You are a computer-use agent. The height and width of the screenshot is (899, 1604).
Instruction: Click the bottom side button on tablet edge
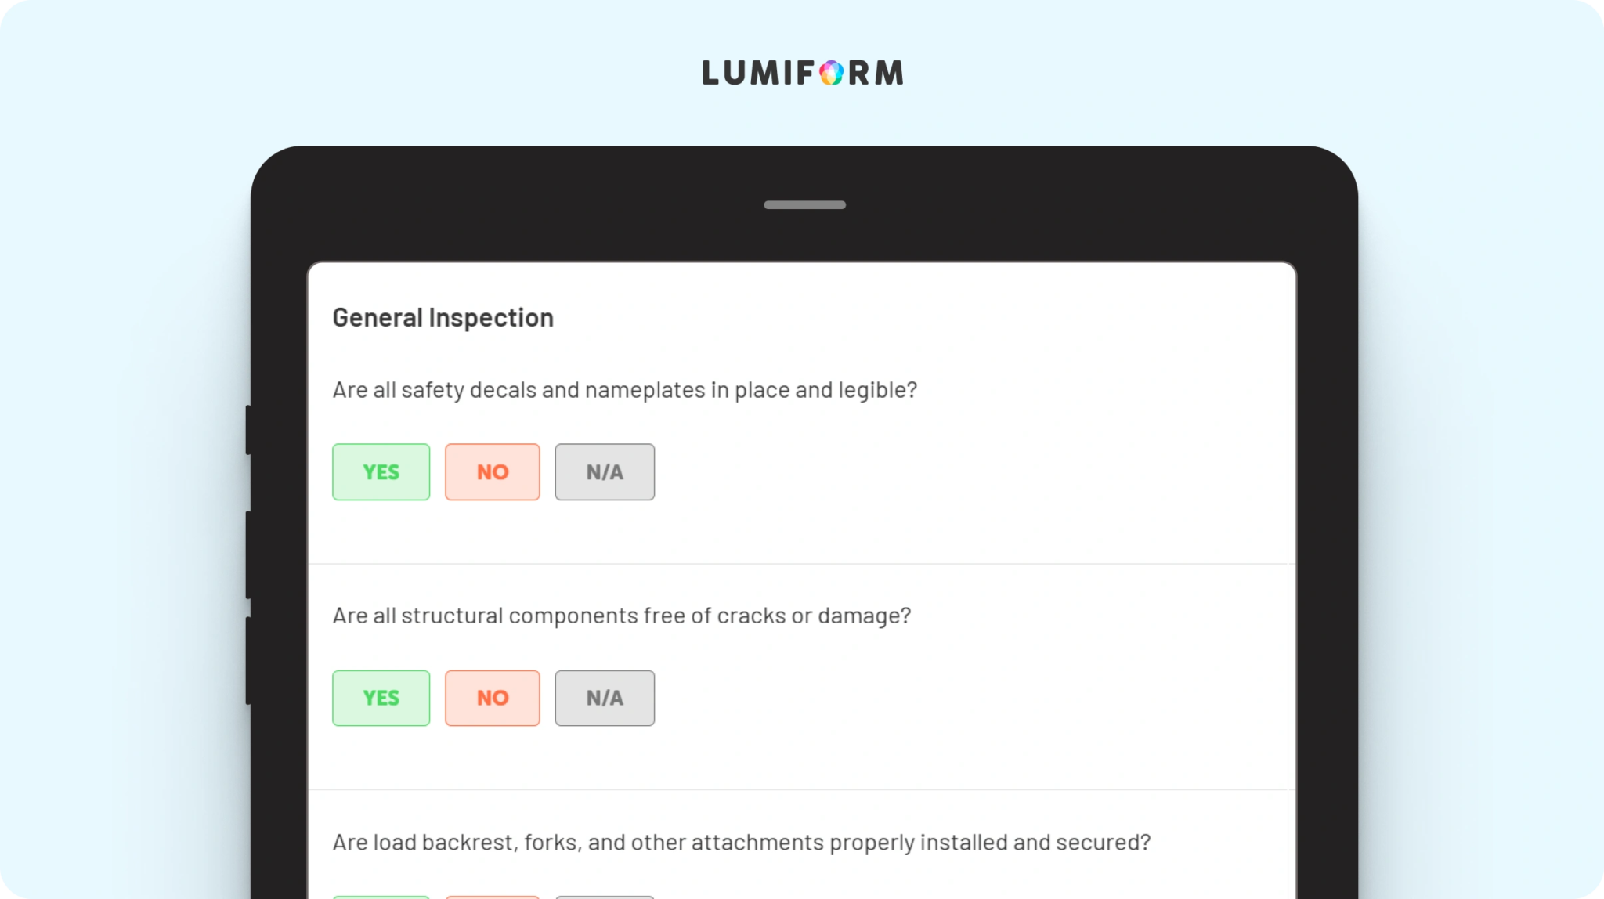tap(248, 661)
